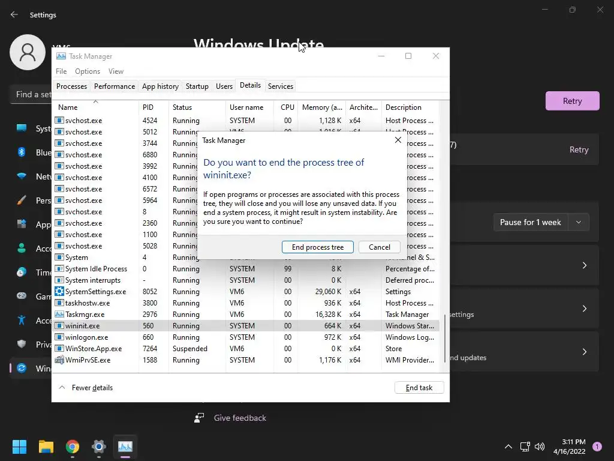Click the SystemSettings.exe gear icon
Screen dimensions: 614x461
[59, 291]
